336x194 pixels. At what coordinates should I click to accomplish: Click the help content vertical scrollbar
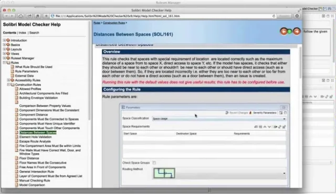pos(300,62)
